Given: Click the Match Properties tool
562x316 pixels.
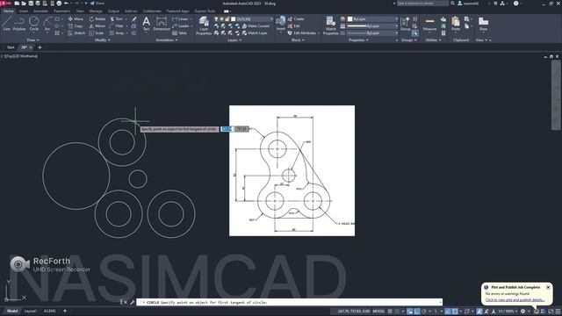Looking at the screenshot, I should click(x=330, y=25).
